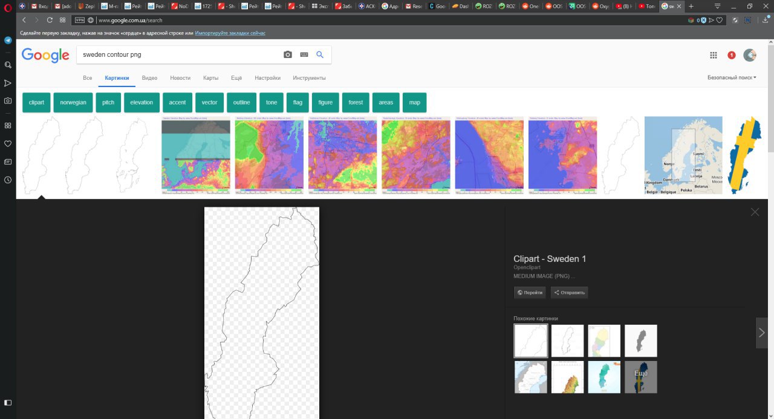Open the sidebar search tool
The width and height of the screenshot is (774, 419).
click(8, 65)
